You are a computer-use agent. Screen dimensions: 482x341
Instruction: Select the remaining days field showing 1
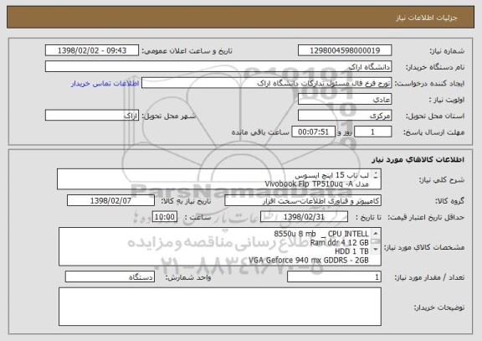(373, 132)
